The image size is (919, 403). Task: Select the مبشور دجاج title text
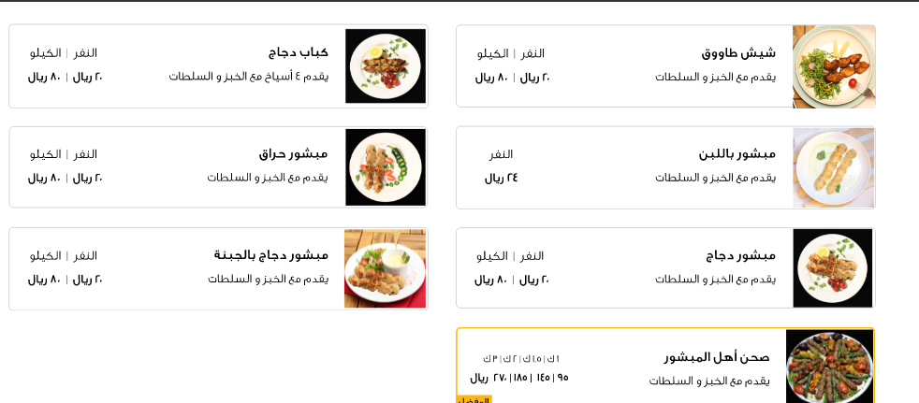(x=741, y=256)
